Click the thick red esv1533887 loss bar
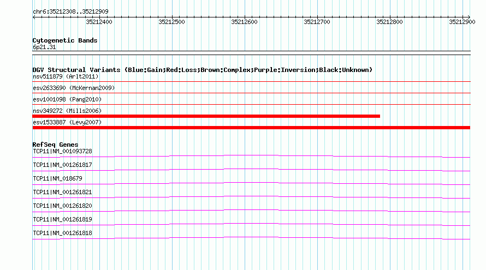 tap(251, 128)
